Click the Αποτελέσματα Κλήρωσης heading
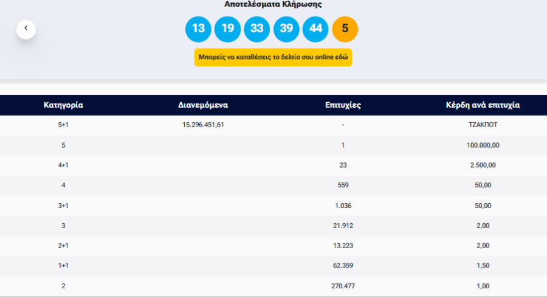The width and height of the screenshot is (547, 298). [x=273, y=4]
